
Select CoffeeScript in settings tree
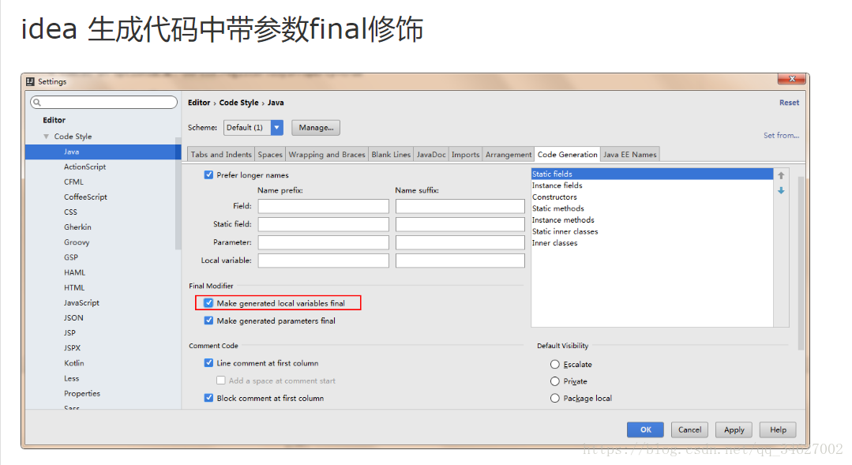85,197
